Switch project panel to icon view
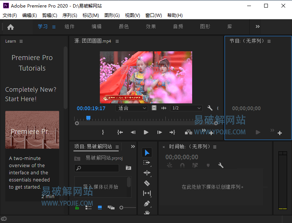 (100, 208)
